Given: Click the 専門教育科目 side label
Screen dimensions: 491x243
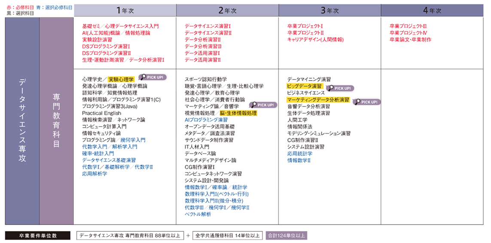Looking at the screenshot, I should pyautogui.click(x=56, y=121).
